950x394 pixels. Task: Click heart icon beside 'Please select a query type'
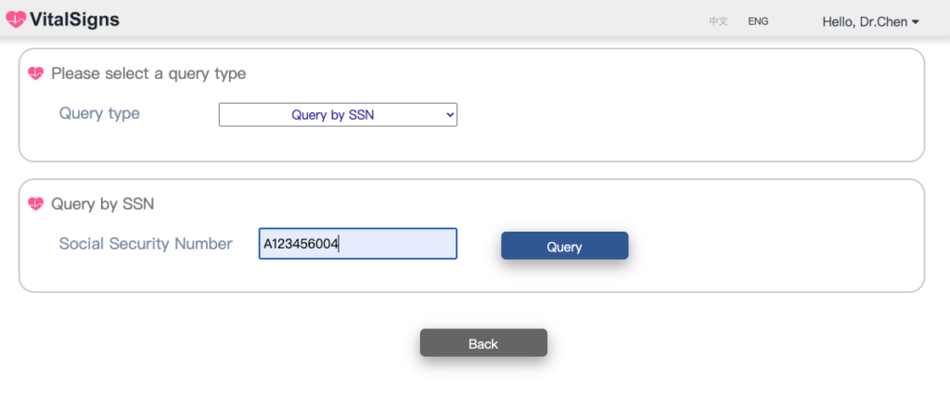[36, 74]
